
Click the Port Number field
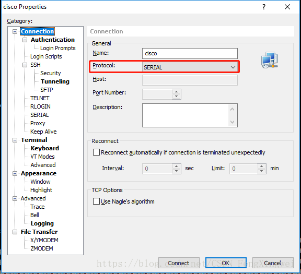pyautogui.click(x=157, y=94)
